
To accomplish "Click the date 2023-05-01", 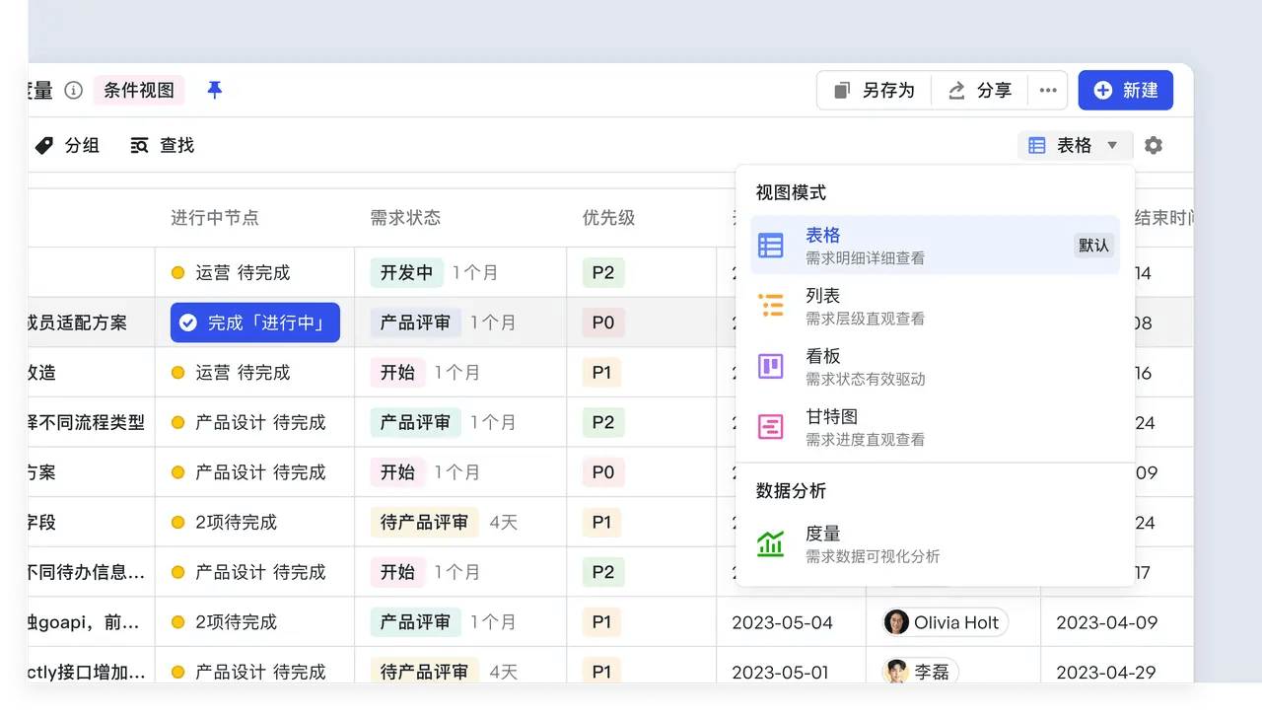I will coord(780,672).
